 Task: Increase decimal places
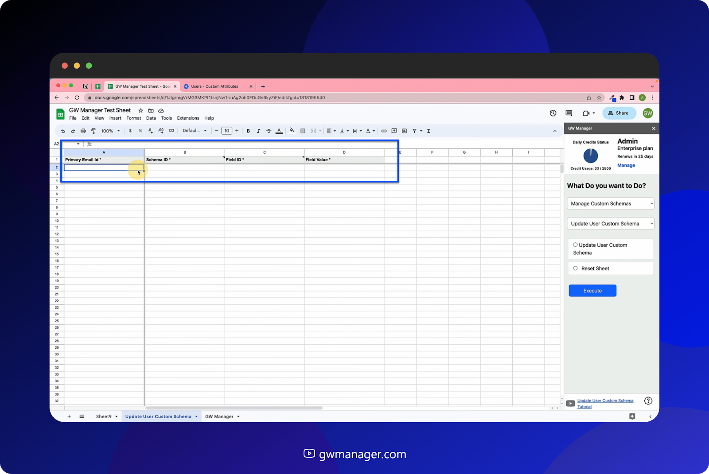[161, 131]
